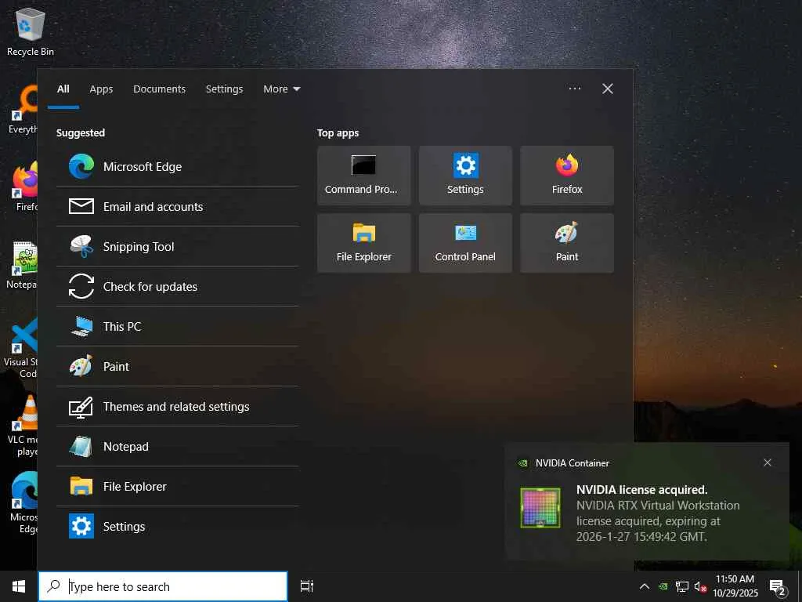Open the Settings tile in Top apps
Viewport: 802px width, 602px height.
(x=465, y=176)
